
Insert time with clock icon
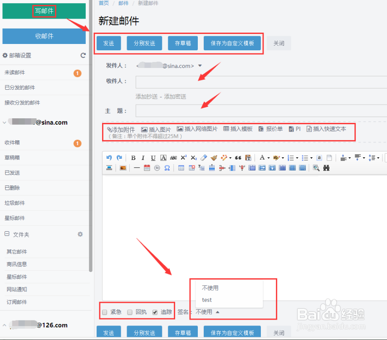(157, 168)
